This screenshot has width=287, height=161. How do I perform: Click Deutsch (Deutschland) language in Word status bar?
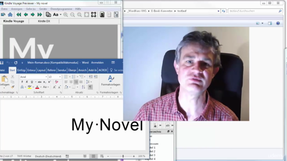48,156
